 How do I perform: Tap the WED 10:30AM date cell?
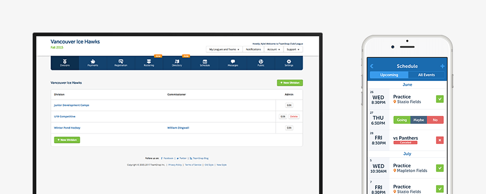click(x=378, y=168)
